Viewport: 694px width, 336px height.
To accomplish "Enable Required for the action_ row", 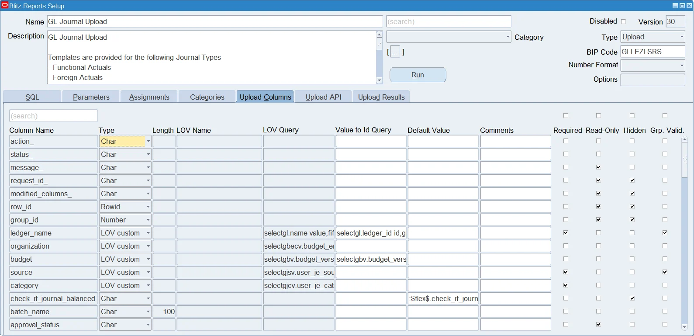I will [x=566, y=141].
